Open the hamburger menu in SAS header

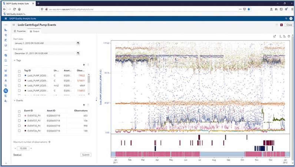[6, 18]
